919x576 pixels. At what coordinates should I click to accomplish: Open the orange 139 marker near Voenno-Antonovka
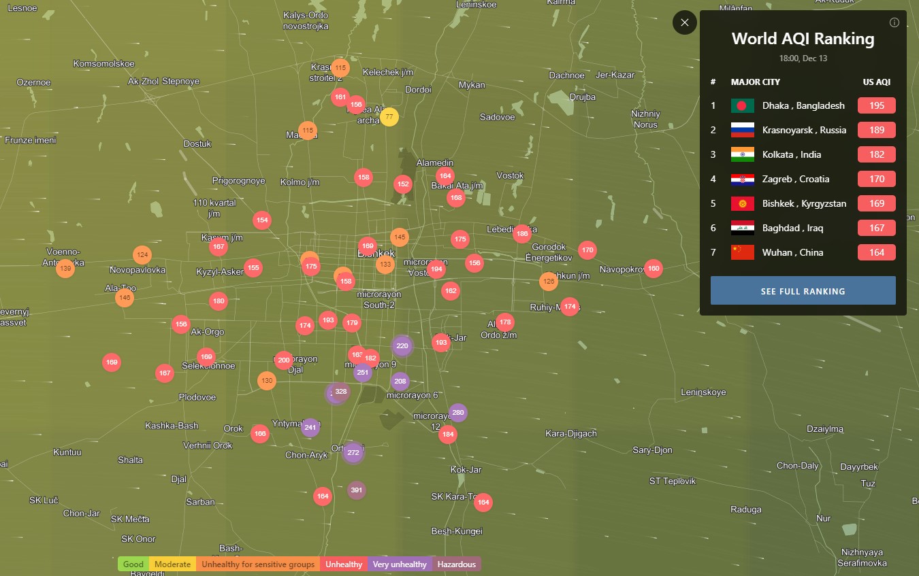(x=65, y=269)
